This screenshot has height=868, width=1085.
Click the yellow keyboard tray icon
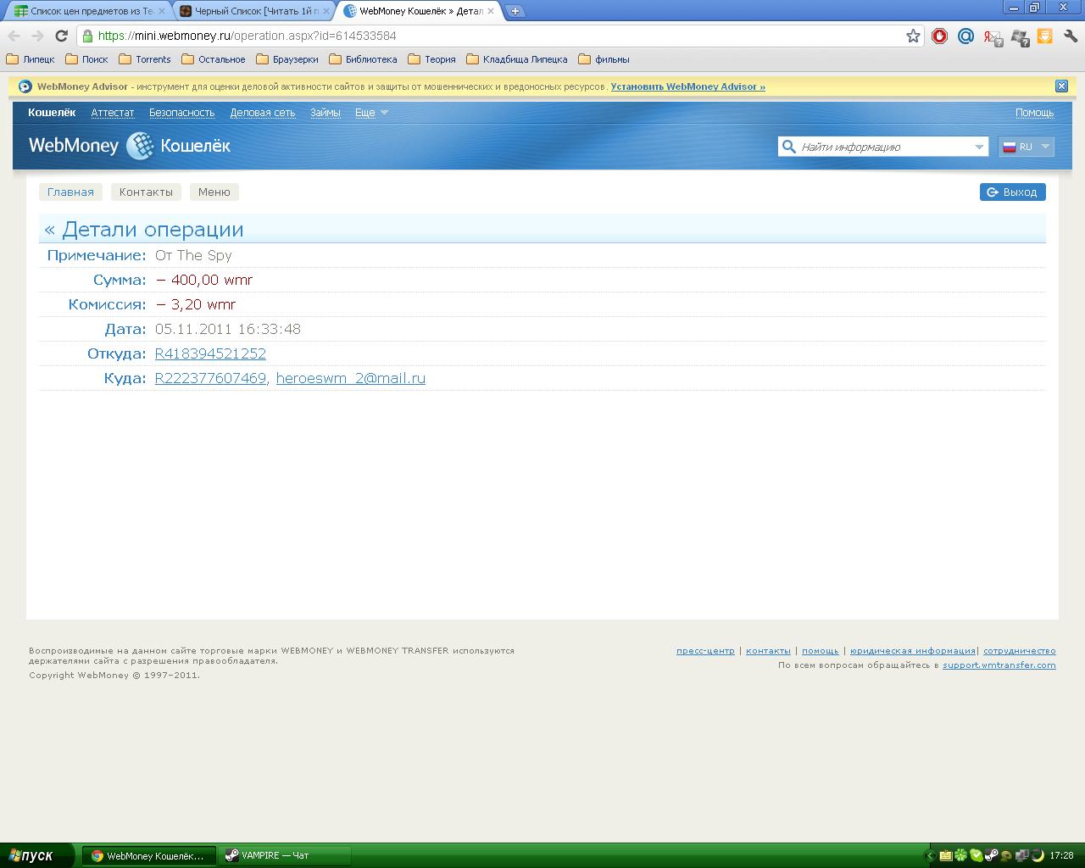(945, 855)
